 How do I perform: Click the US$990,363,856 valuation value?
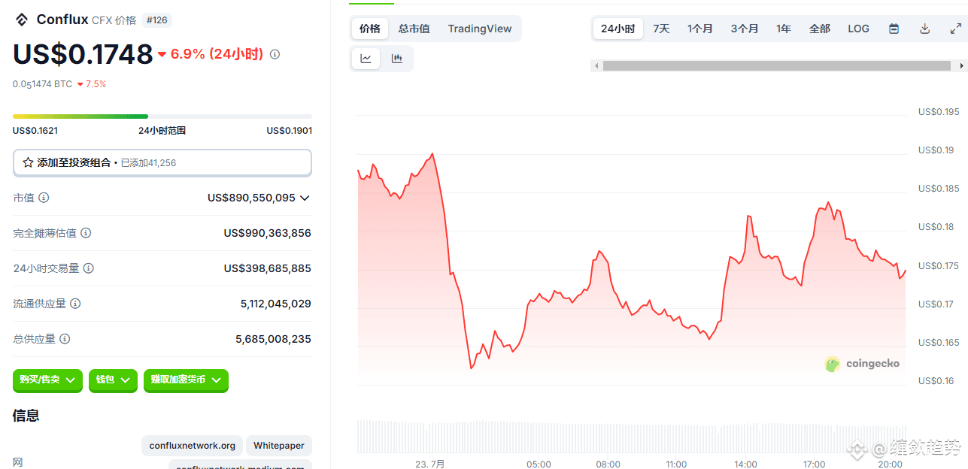(268, 233)
